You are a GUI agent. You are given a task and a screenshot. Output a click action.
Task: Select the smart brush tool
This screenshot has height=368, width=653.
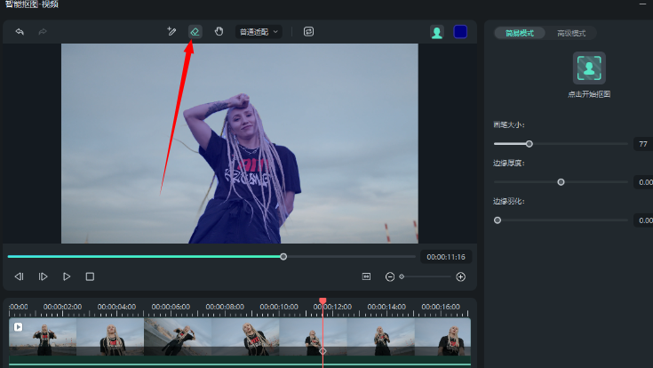pos(171,32)
